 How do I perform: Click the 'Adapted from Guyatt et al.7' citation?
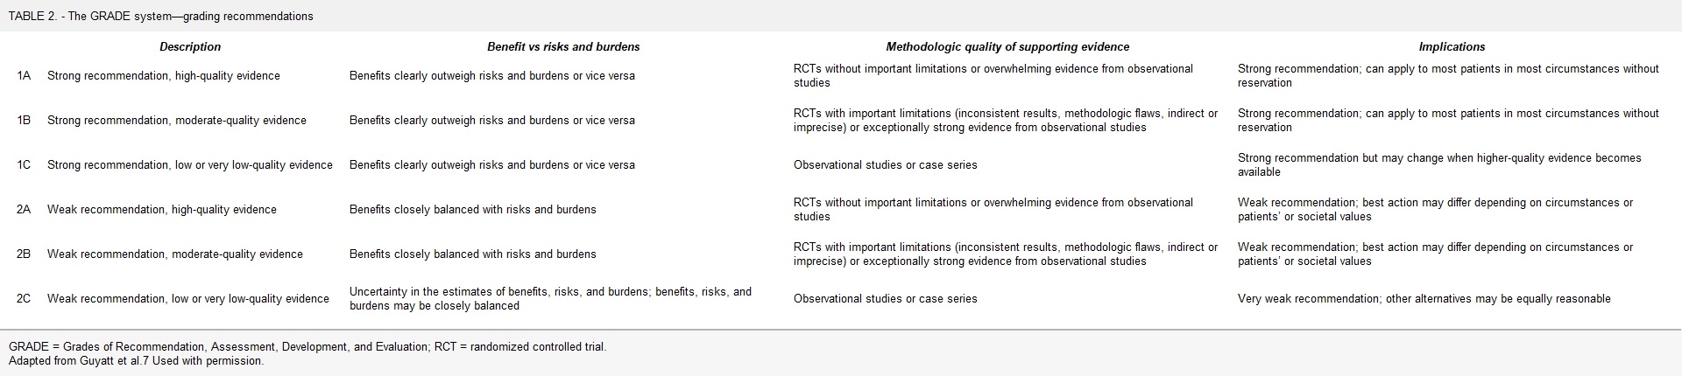pos(136,361)
